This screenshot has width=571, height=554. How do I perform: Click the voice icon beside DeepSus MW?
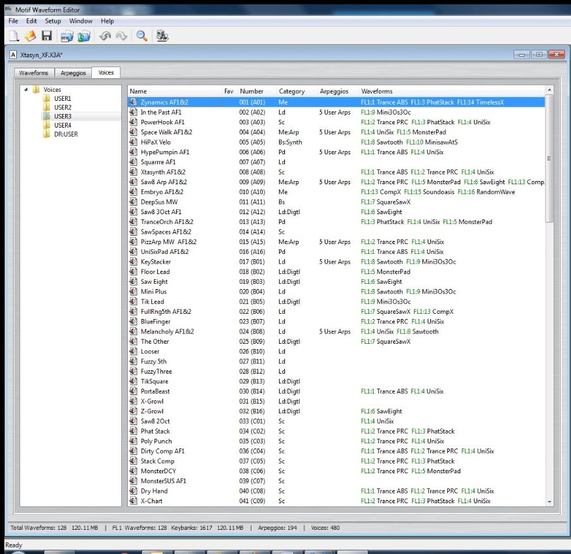coord(134,202)
